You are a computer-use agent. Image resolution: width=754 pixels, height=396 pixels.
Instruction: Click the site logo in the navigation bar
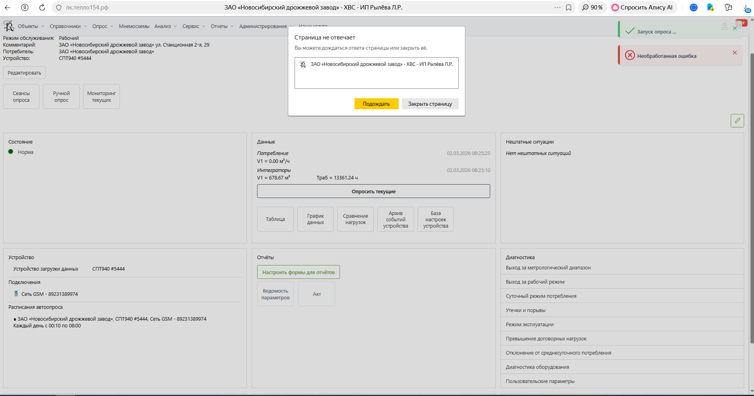tap(9, 26)
